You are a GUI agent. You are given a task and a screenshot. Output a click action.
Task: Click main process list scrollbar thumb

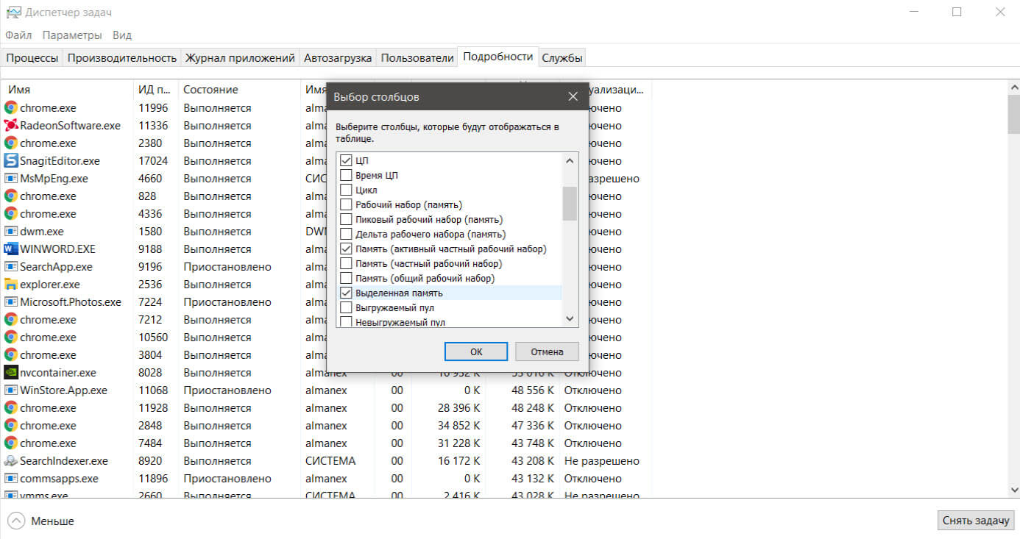click(x=1013, y=114)
